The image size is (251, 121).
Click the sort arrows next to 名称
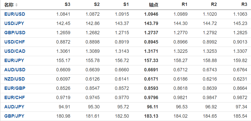tap(16, 5)
